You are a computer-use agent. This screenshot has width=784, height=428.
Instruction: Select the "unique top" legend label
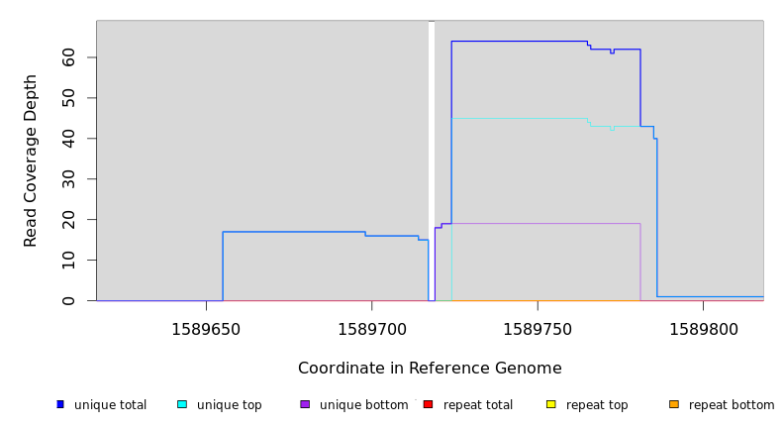point(229,405)
